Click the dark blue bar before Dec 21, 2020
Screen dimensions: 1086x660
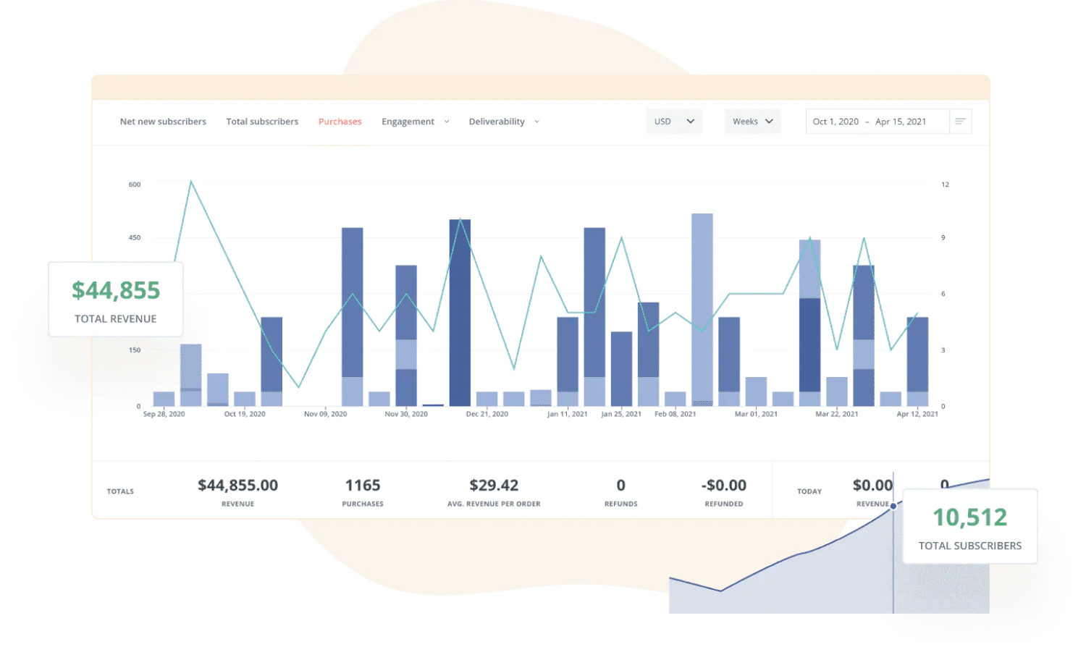[x=460, y=311]
